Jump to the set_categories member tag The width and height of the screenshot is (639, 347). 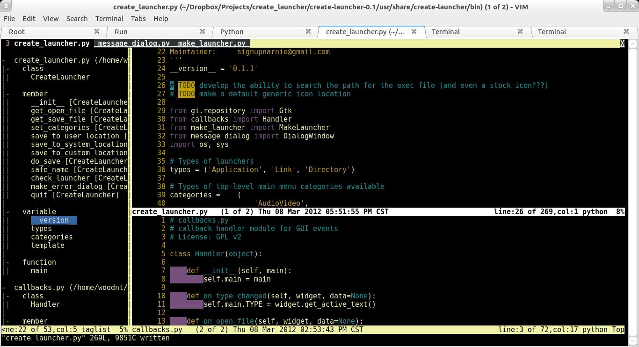pos(79,127)
